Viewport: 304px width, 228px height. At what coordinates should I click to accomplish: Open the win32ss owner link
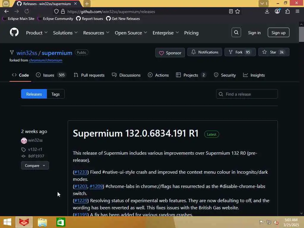click(27, 53)
